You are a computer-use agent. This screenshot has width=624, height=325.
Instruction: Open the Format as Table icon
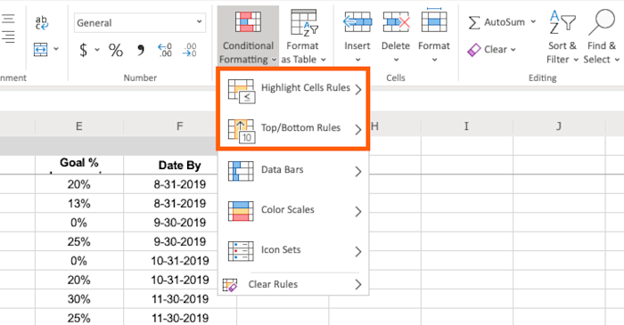304,22
